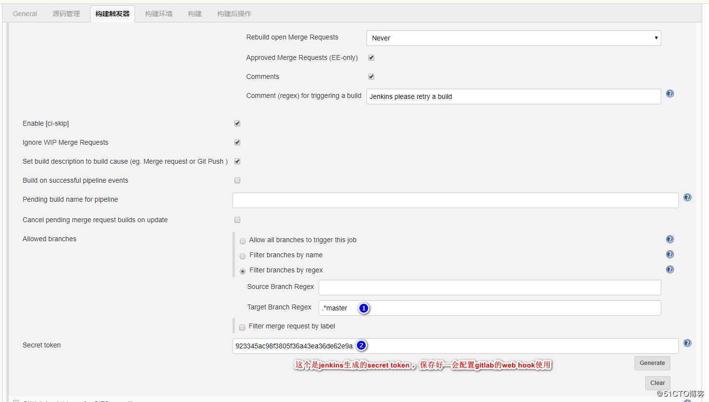Focus the Comment regex input field
709x402 pixels.
[x=514, y=96]
